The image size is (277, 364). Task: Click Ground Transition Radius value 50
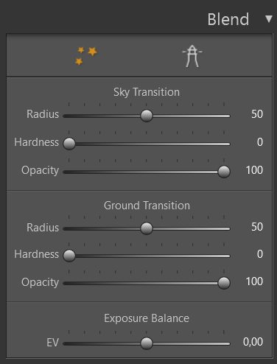coord(257,227)
